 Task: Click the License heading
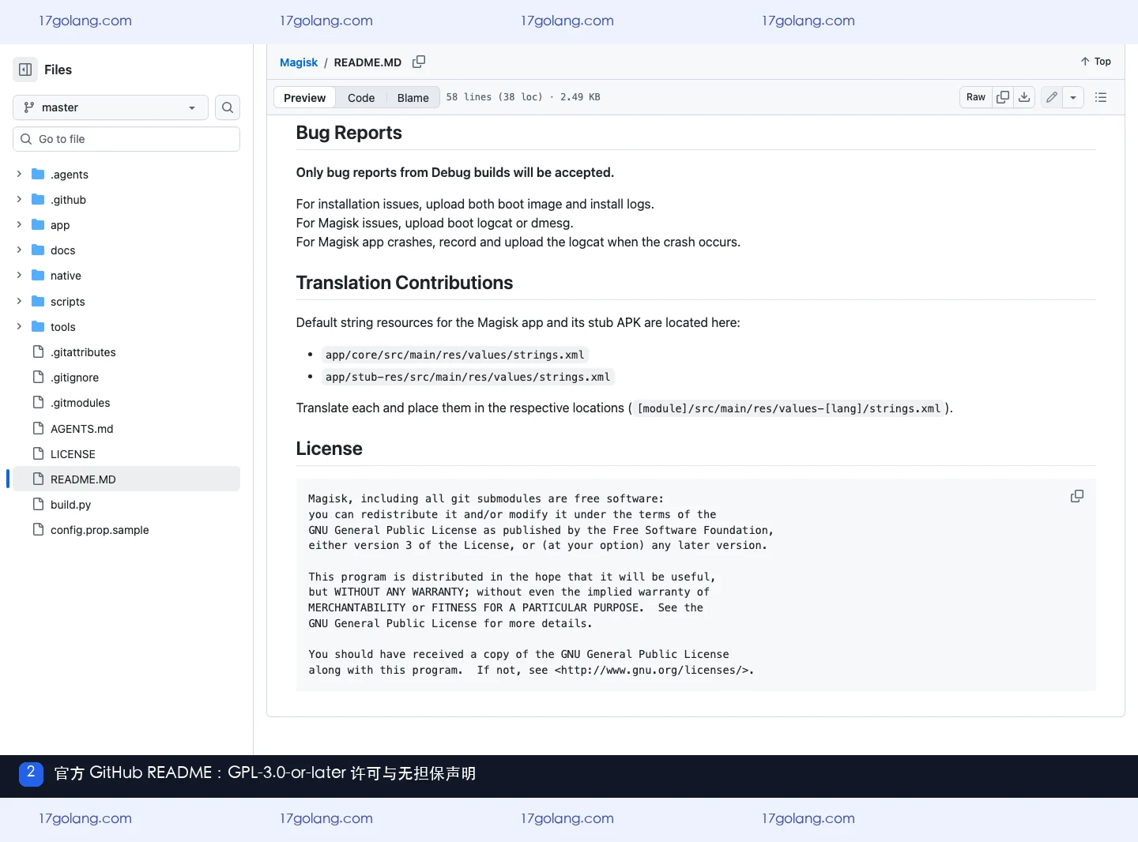329,449
